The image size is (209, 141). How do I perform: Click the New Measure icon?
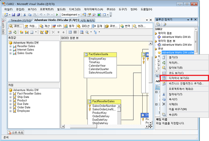22,32
